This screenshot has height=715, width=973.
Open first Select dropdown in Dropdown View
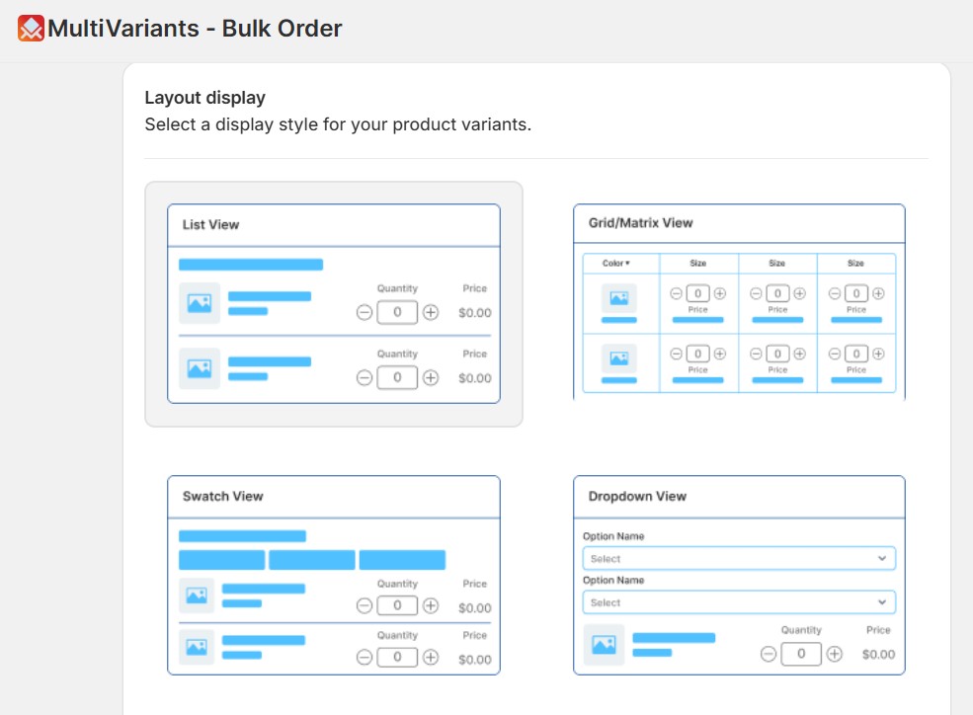click(739, 558)
